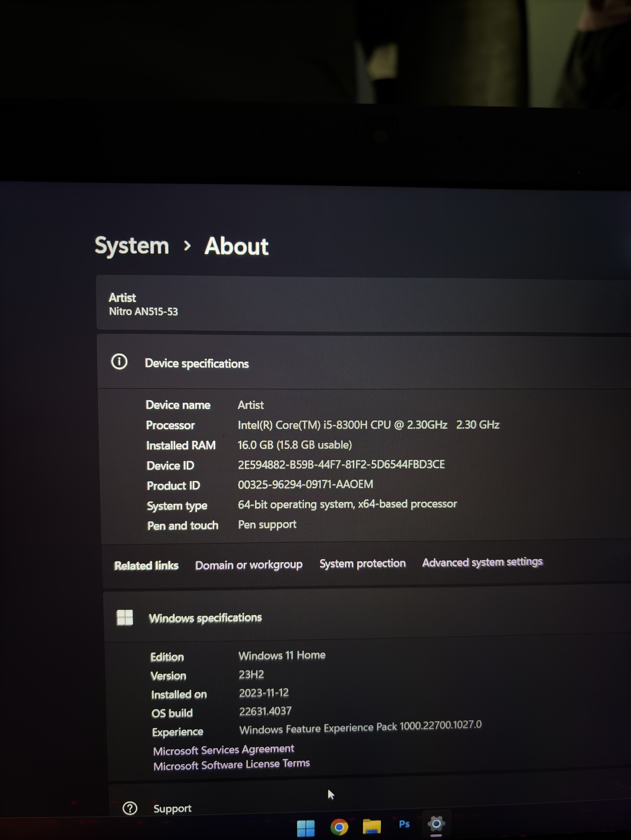Open Advanced system settings link
631x840 pixels.
tap(482, 562)
